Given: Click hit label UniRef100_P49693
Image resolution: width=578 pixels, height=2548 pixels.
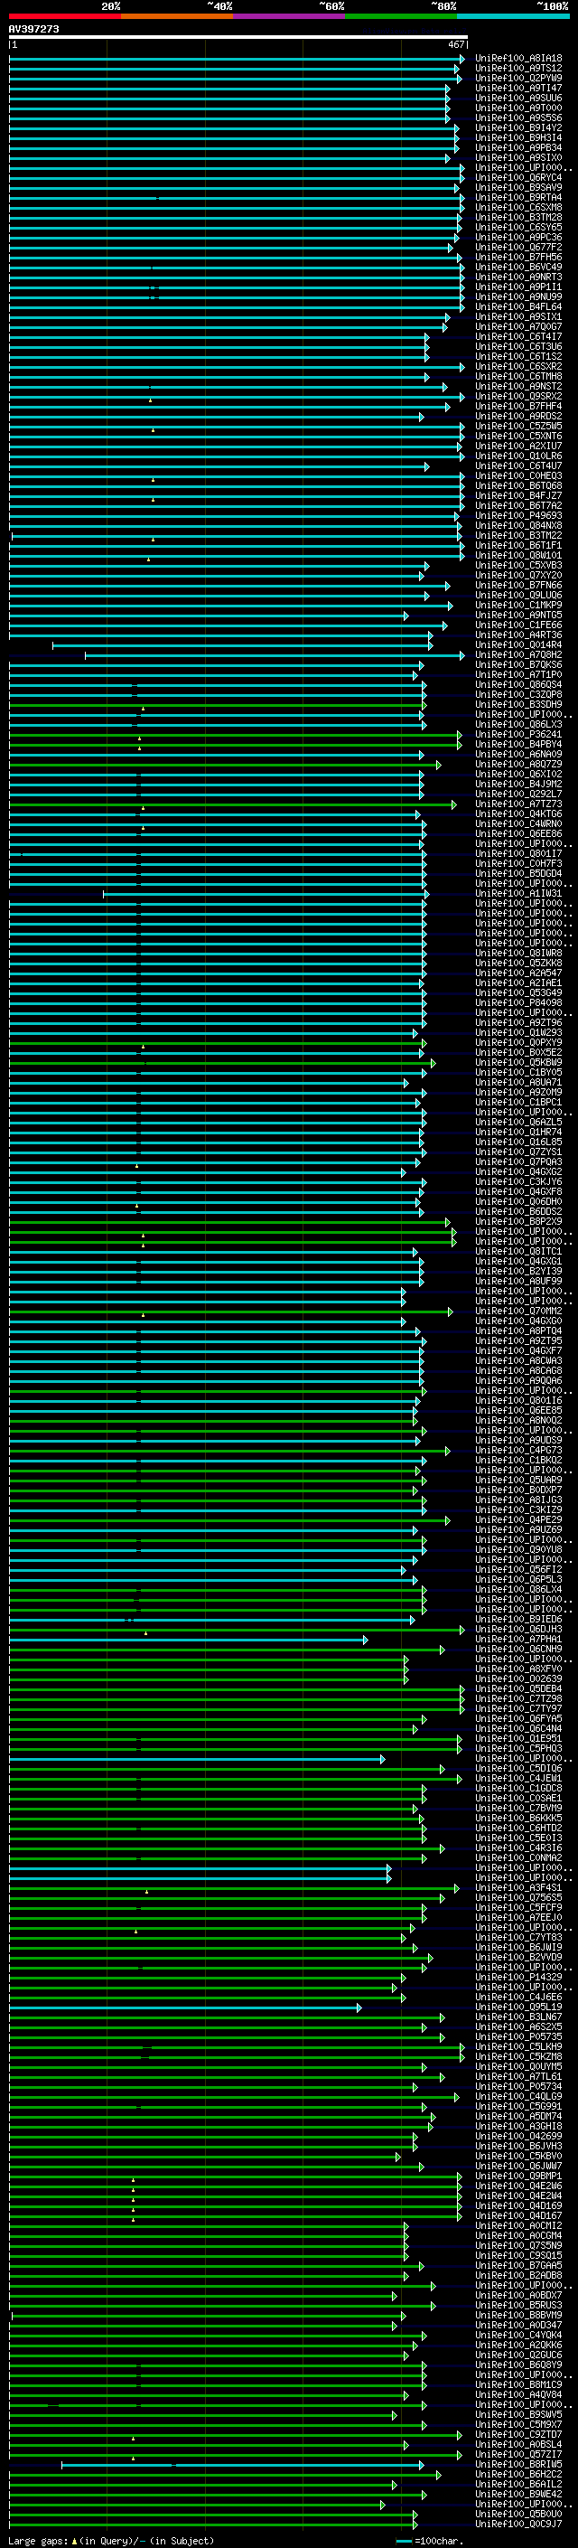Looking at the screenshot, I should click(x=518, y=515).
